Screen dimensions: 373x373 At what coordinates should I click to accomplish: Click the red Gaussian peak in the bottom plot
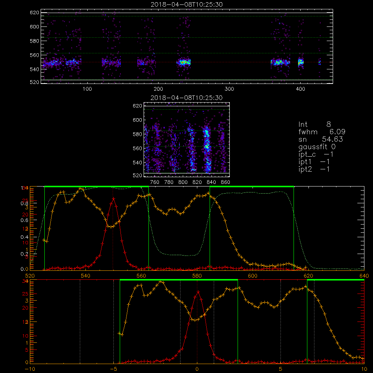coord(198,292)
